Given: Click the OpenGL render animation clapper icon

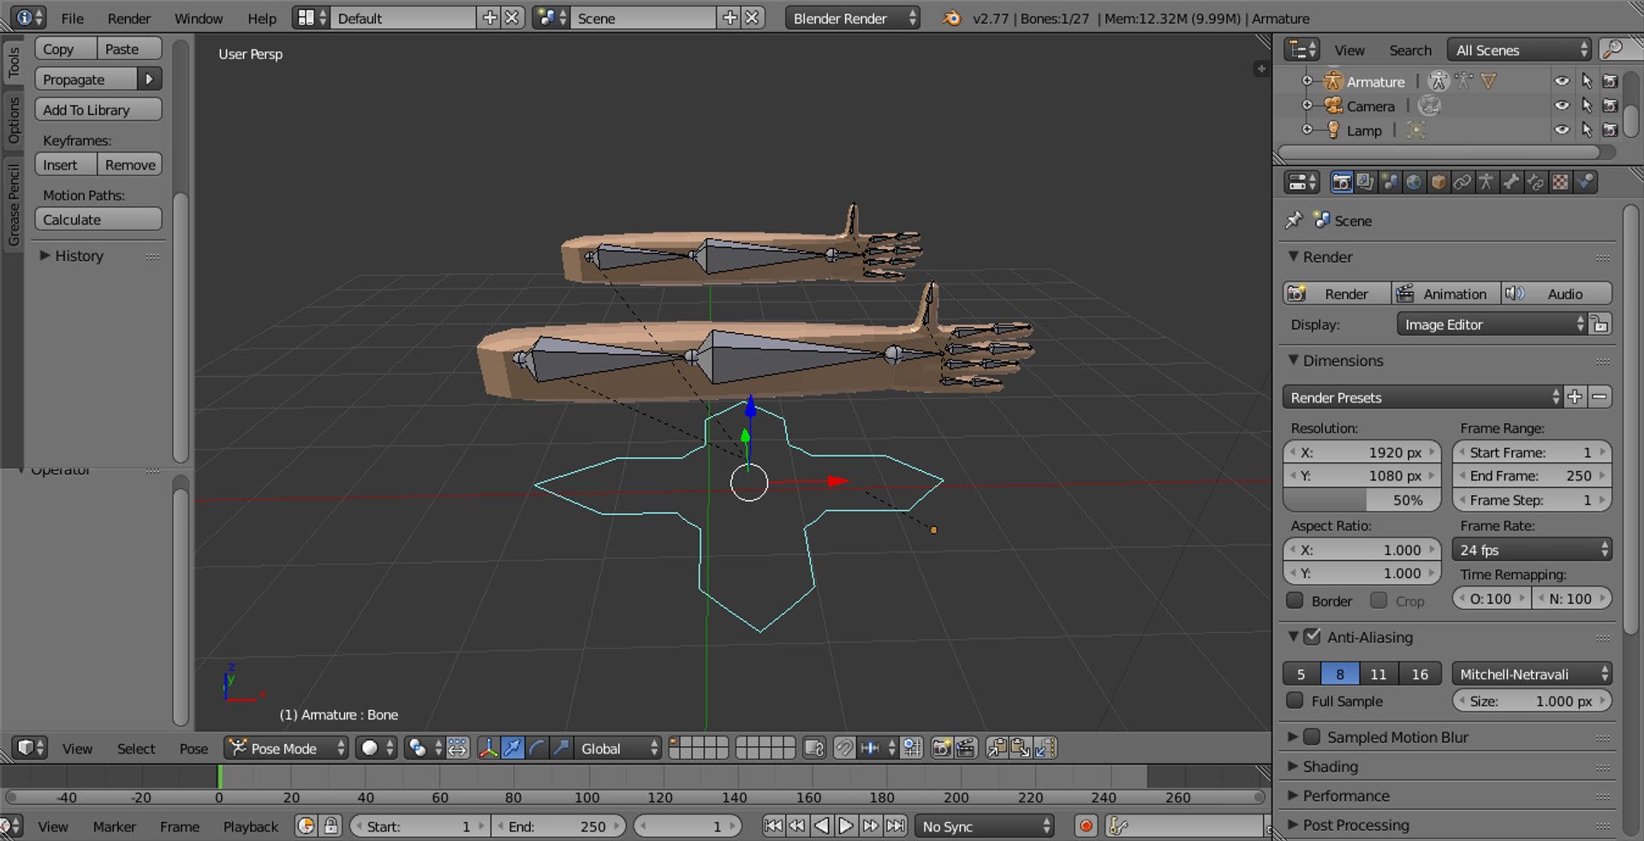Looking at the screenshot, I should point(966,749).
